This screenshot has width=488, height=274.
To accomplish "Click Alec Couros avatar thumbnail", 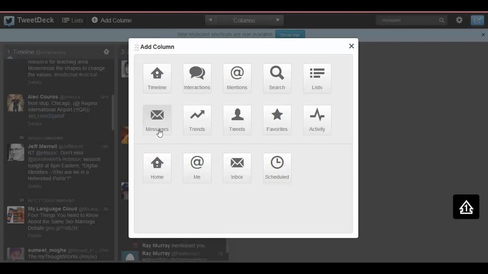I will [16, 103].
